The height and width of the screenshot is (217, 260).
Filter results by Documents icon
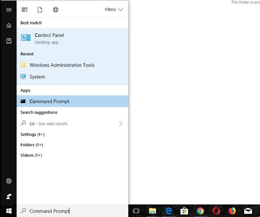click(40, 10)
